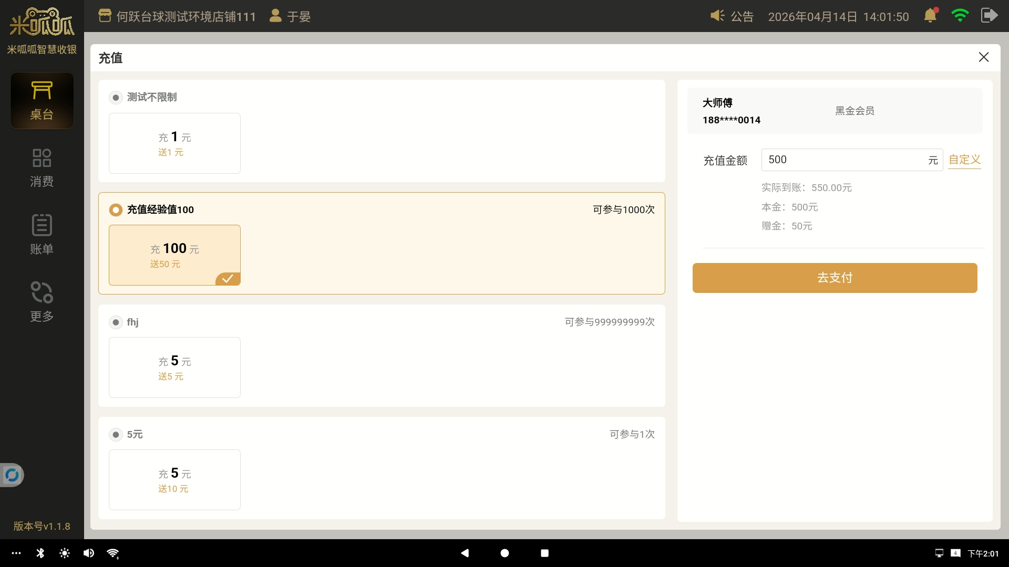Image resolution: width=1009 pixels, height=567 pixels.
Task: Close the 充值 recharge dialog
Action: [984, 57]
